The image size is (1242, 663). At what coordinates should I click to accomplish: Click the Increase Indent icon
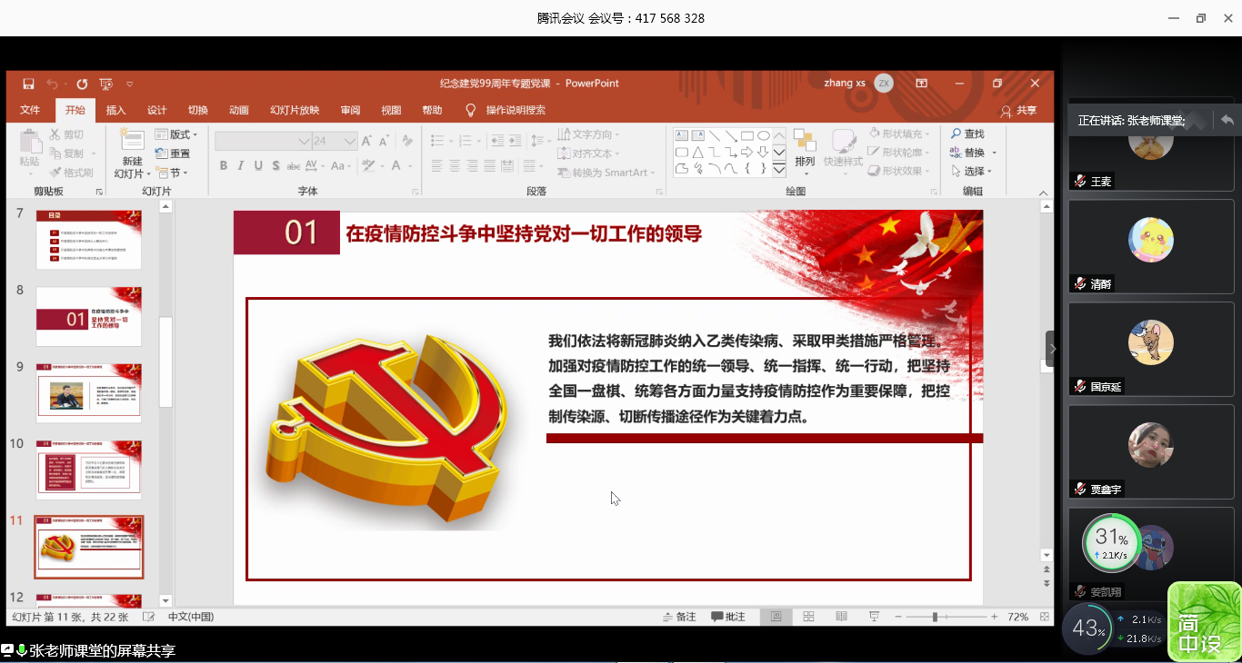coord(516,141)
